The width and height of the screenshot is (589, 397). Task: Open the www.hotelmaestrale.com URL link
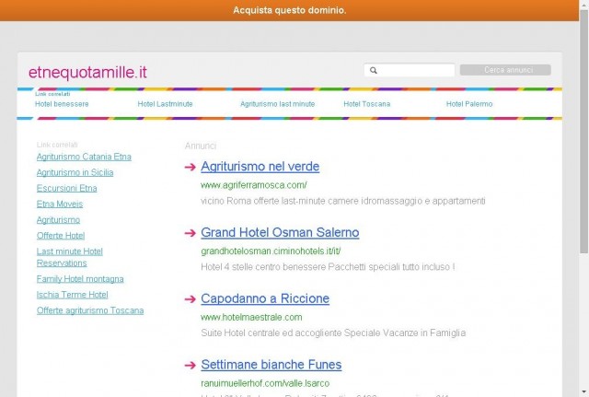251,317
